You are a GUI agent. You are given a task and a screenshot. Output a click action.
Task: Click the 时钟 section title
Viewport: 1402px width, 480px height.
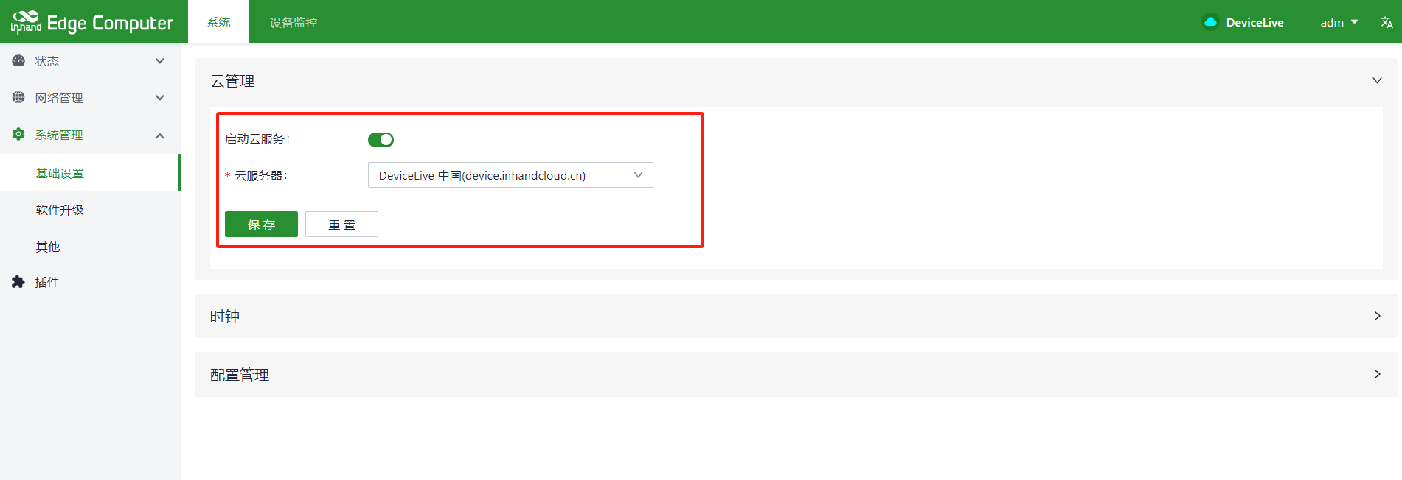(x=225, y=316)
